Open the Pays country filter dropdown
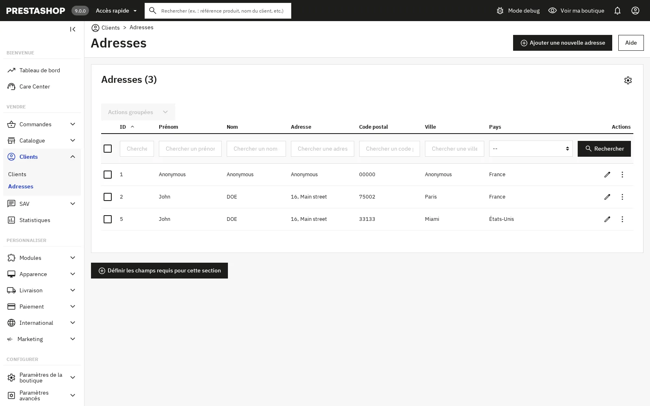The width and height of the screenshot is (650, 406). click(531, 149)
